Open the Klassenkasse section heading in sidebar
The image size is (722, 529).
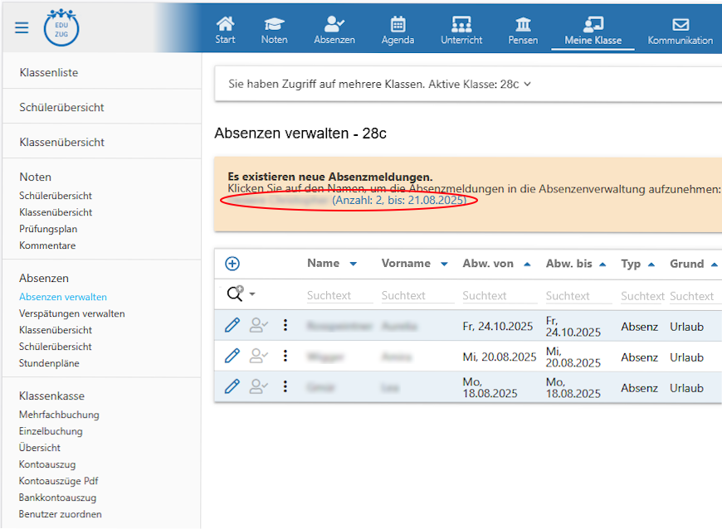[x=51, y=396]
